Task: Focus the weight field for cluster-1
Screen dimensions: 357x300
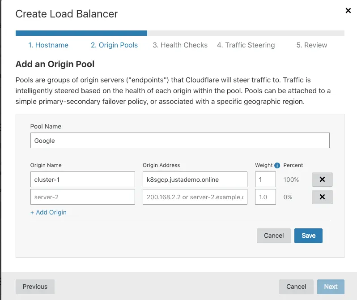Action: [x=265, y=180]
